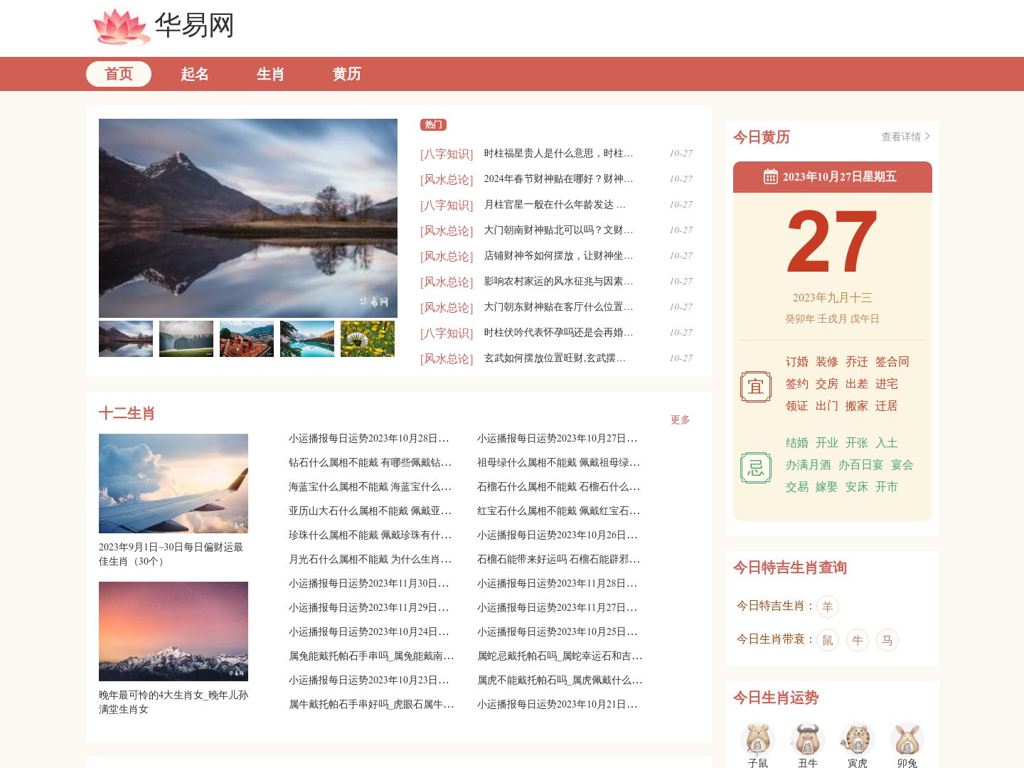Go to the 首页 tab
This screenshot has height=768, width=1024.
click(119, 74)
